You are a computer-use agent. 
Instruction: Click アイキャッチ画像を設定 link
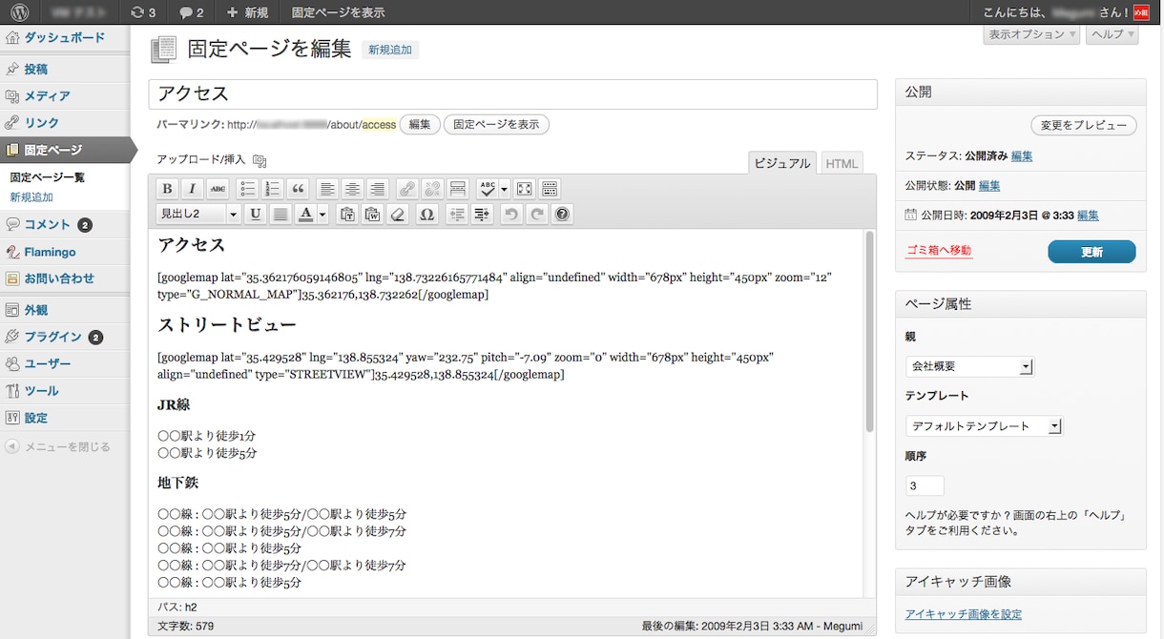pos(964,614)
